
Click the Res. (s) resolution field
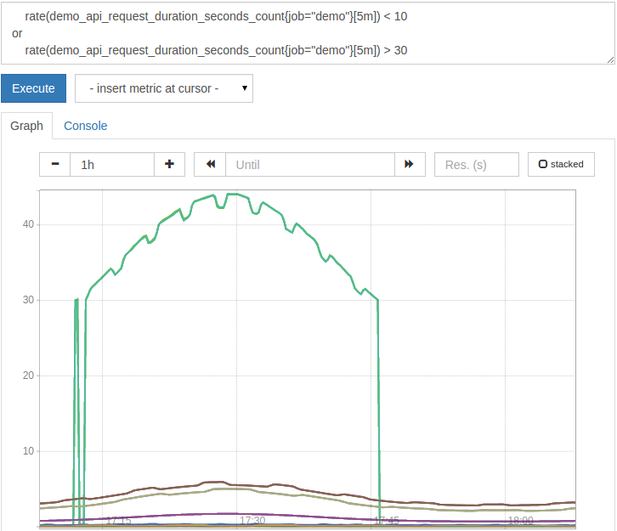pos(477,165)
